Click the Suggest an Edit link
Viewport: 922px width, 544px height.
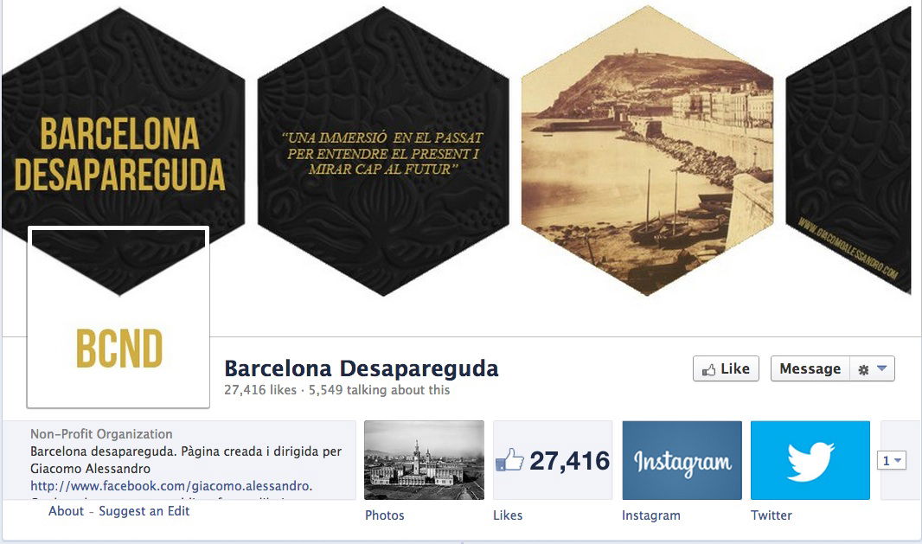tap(144, 511)
